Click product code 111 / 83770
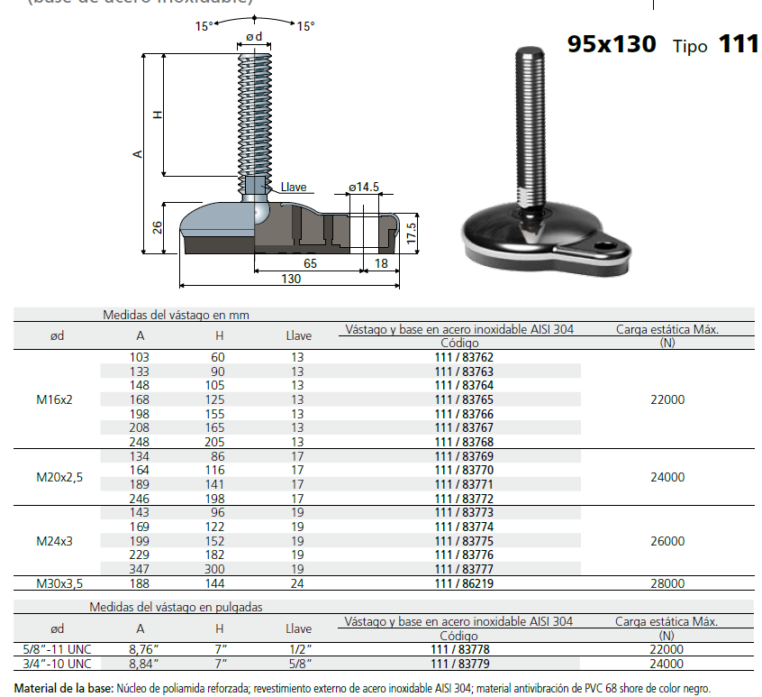The image size is (762, 697). (464, 470)
